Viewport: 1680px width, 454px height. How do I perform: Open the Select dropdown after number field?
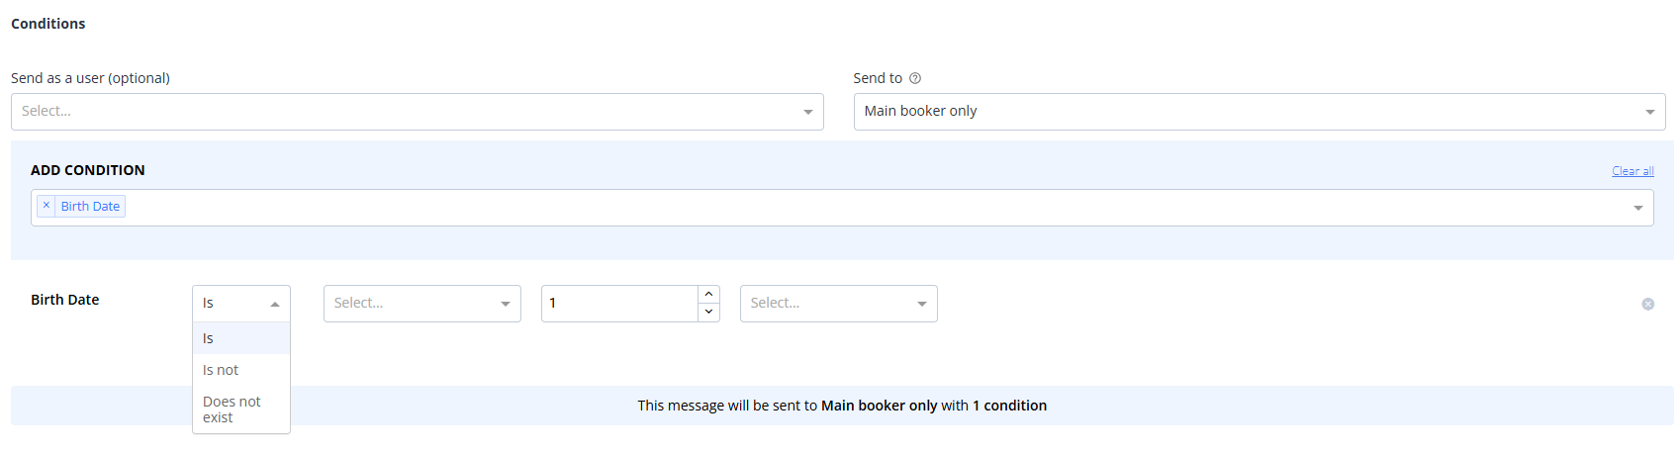coord(838,304)
